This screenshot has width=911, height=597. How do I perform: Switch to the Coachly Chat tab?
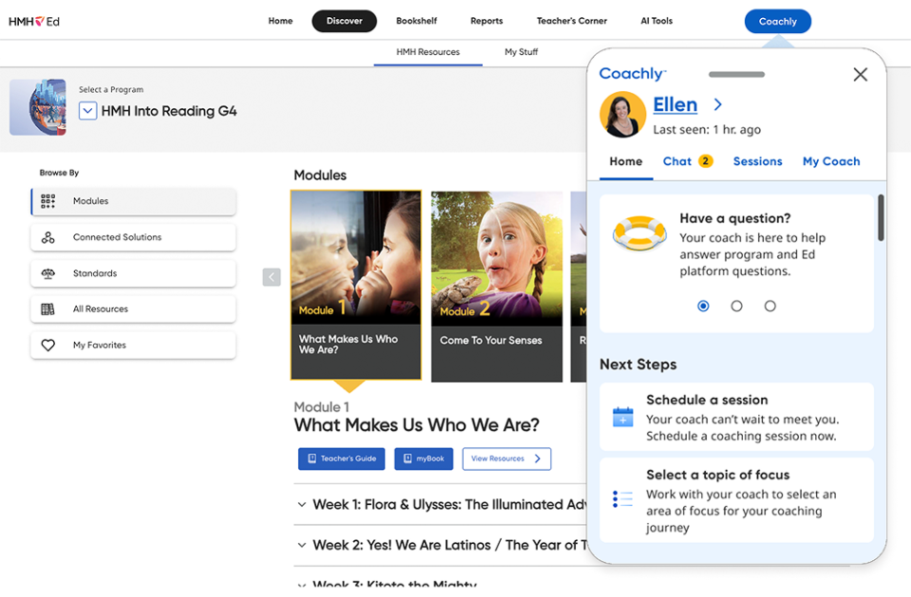pyautogui.click(x=687, y=162)
